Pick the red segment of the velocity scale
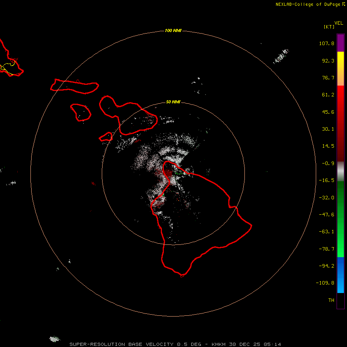Image resolution: width=347 pixels, height=347 pixels. point(340,123)
